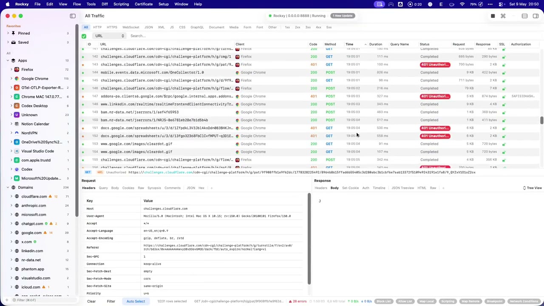Toggle the Network Conditions pill
Screen dimensions: 544x306
524,301
